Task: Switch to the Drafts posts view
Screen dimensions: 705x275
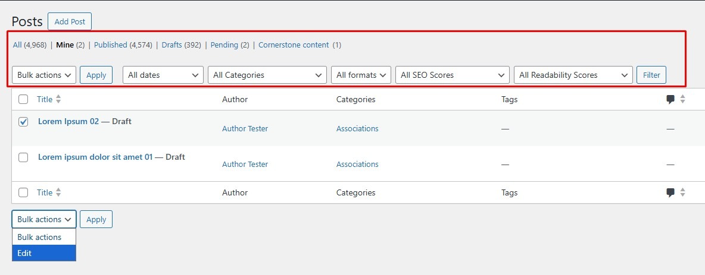Action: [171, 45]
